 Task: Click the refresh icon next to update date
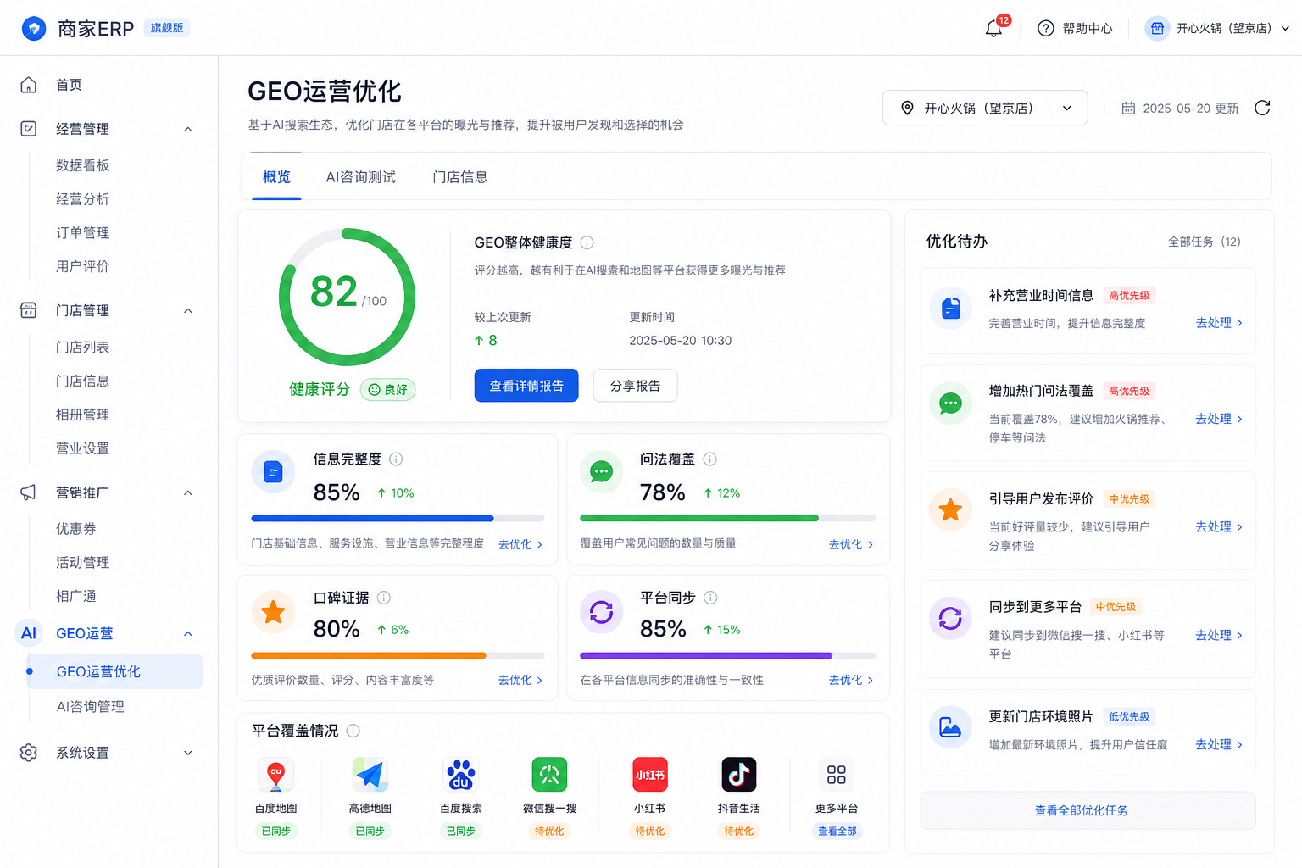pyautogui.click(x=1262, y=108)
